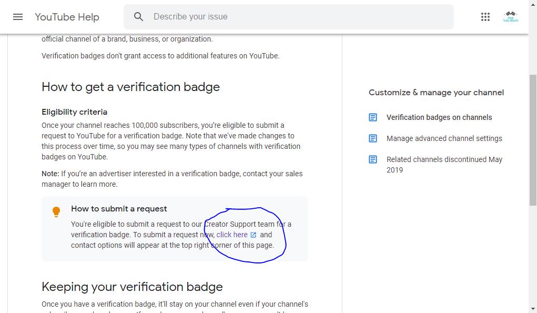Click the sentence Verification badges don't grant access

pos(160,56)
